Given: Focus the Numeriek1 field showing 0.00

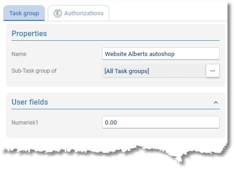Looking at the screenshot, I should tap(161, 122).
